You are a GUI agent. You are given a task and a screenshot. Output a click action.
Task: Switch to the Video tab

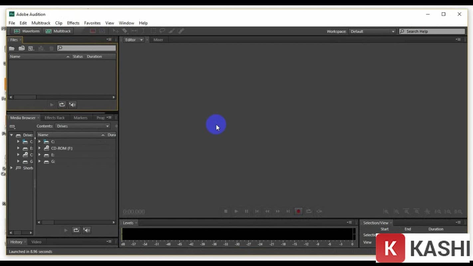(x=36, y=242)
